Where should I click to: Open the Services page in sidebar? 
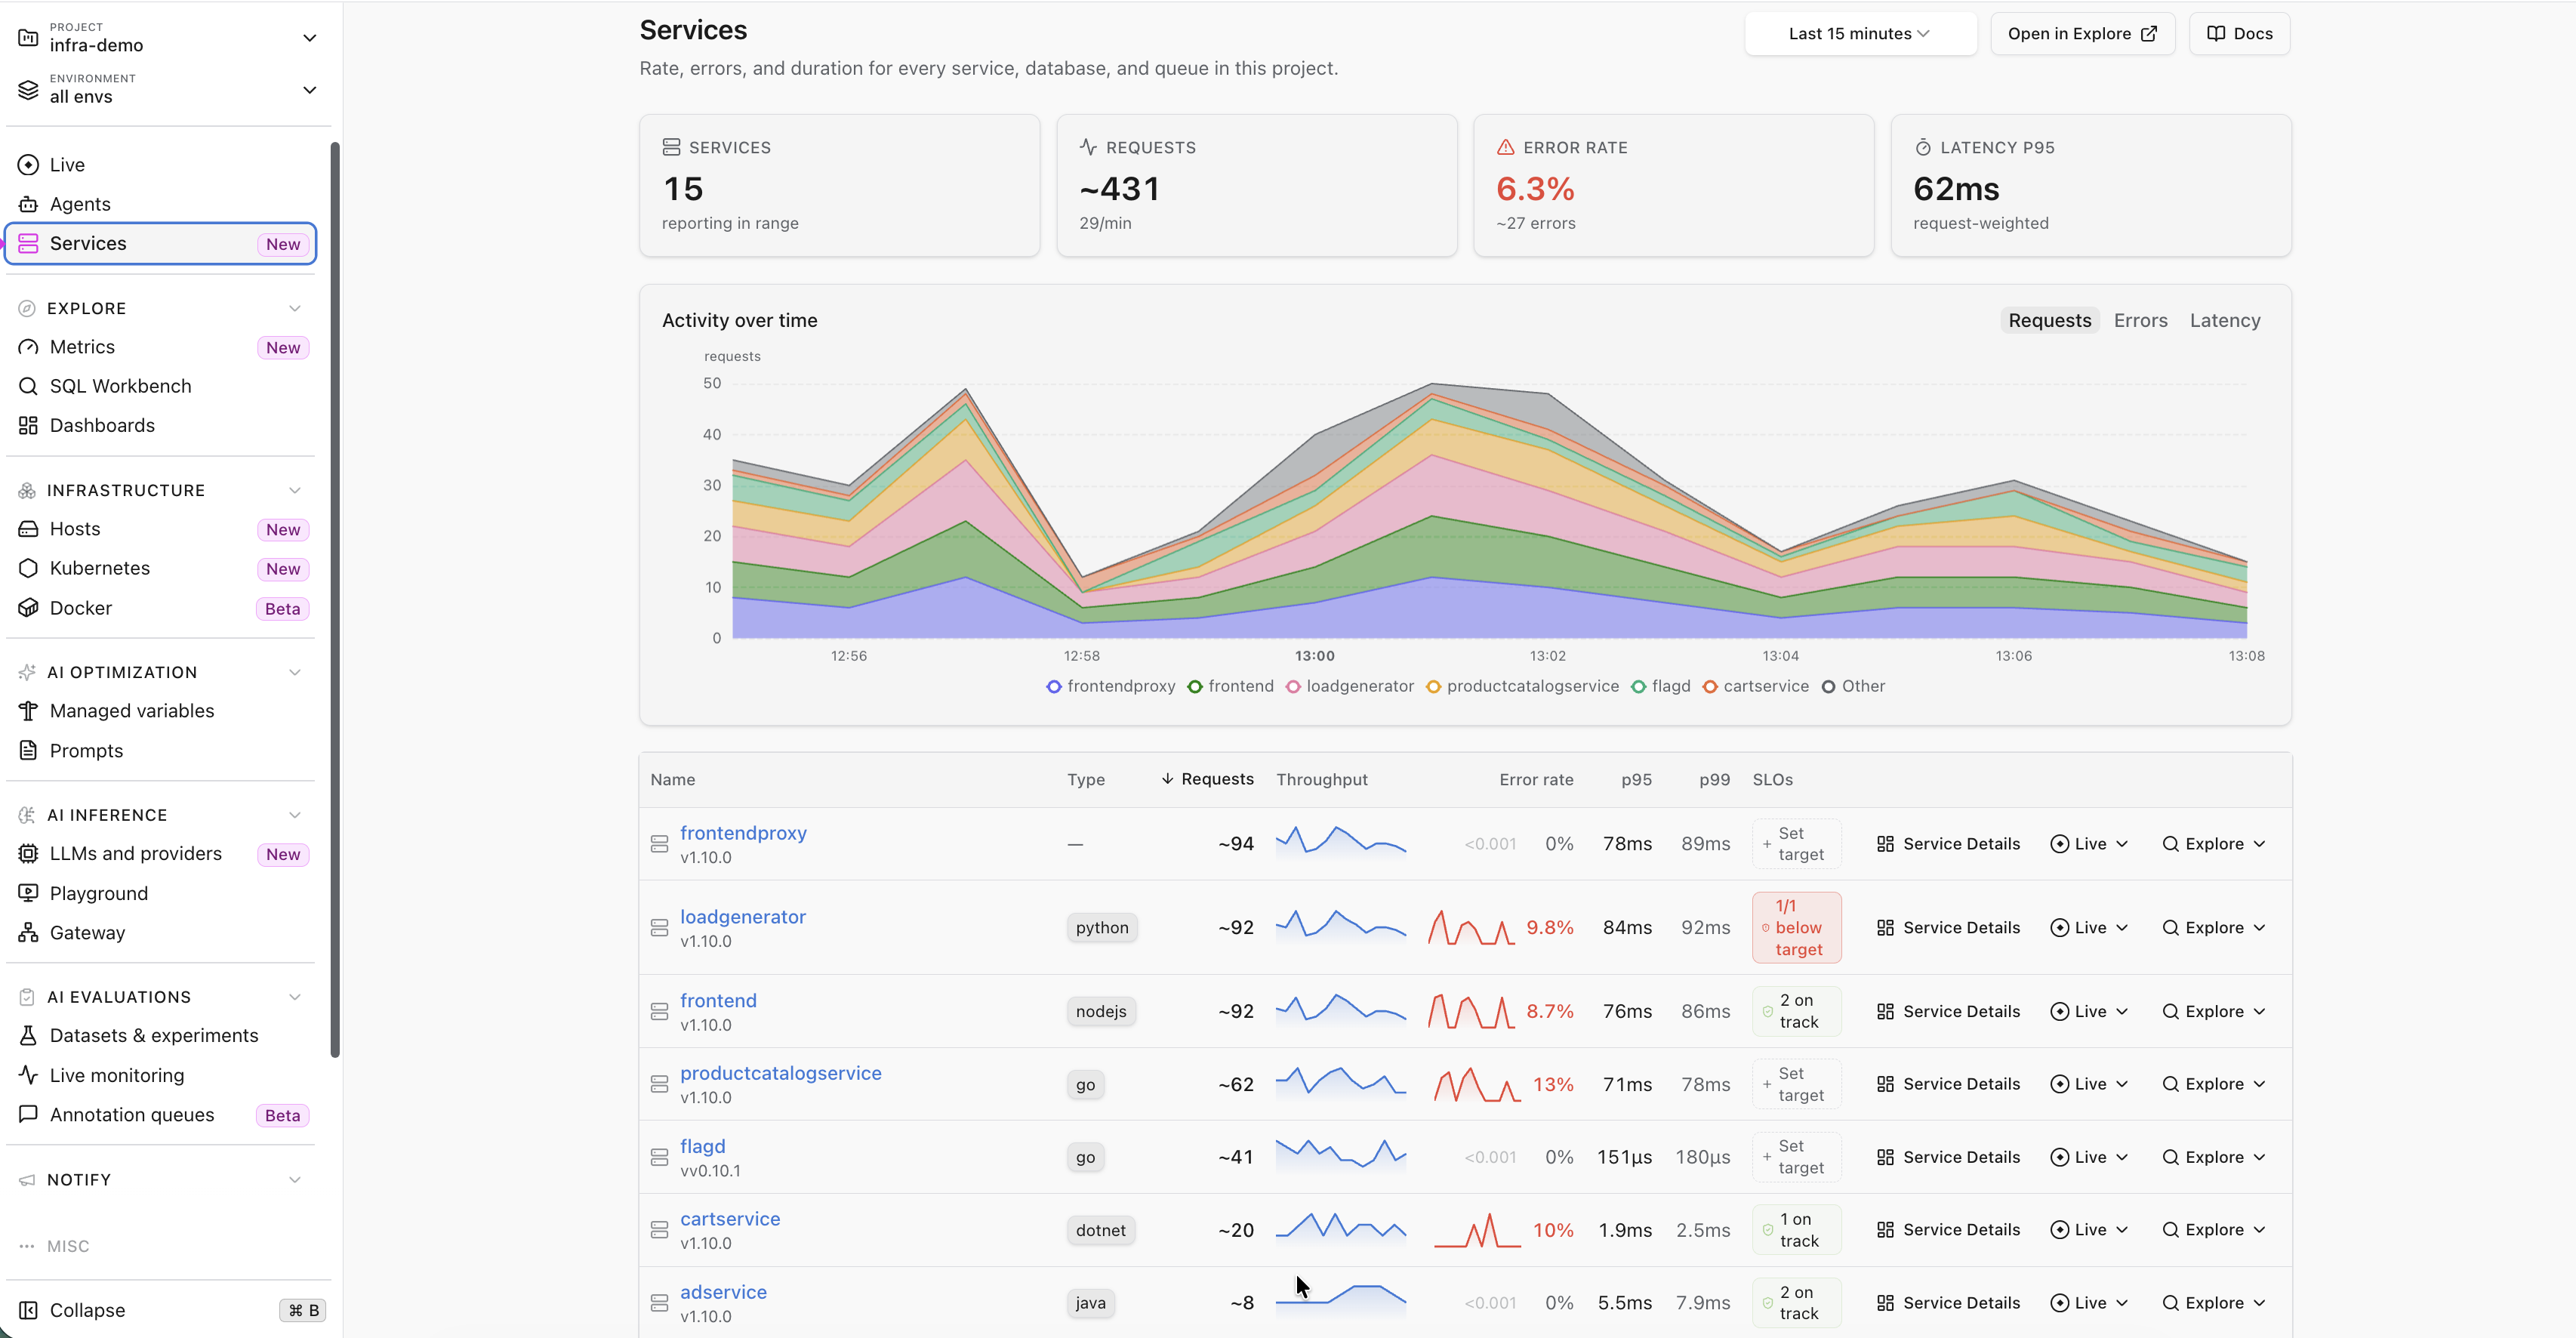pos(161,244)
